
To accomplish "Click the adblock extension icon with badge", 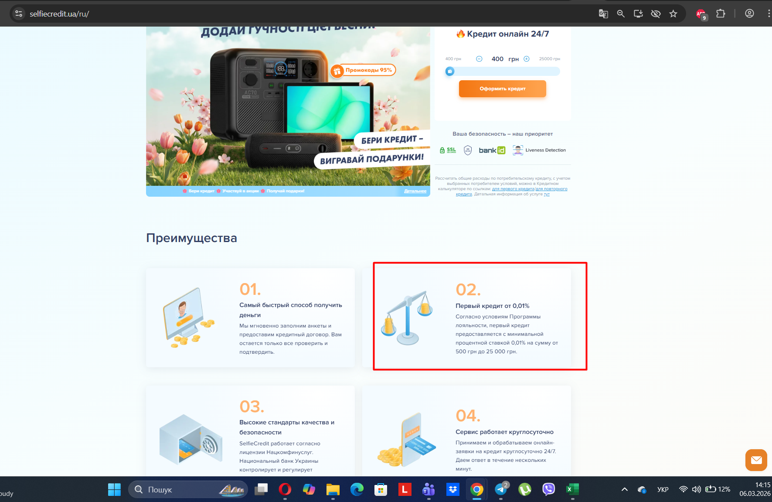I will pyautogui.click(x=701, y=14).
